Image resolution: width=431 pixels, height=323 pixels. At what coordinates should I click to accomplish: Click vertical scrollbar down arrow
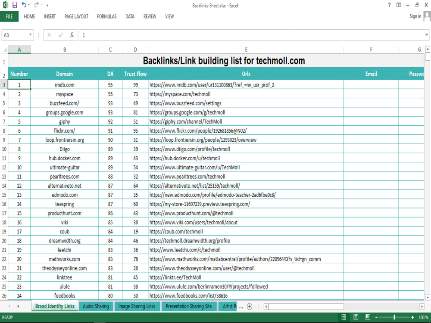(x=428, y=297)
